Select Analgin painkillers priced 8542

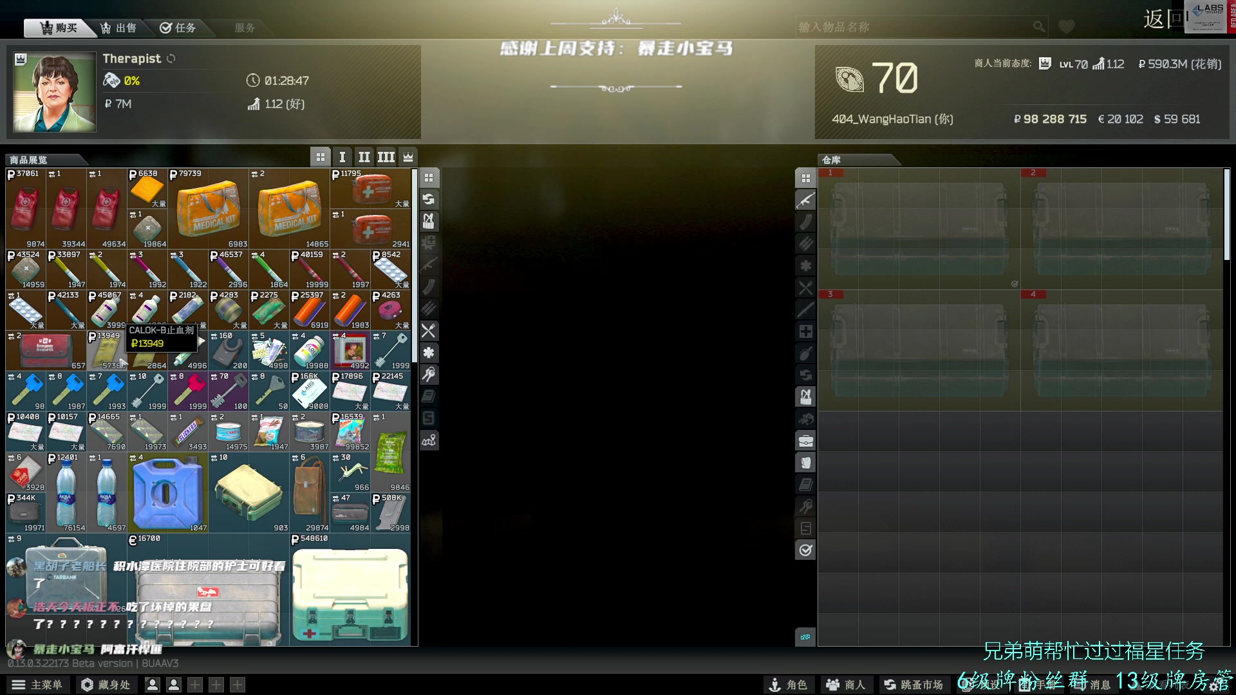click(x=391, y=270)
